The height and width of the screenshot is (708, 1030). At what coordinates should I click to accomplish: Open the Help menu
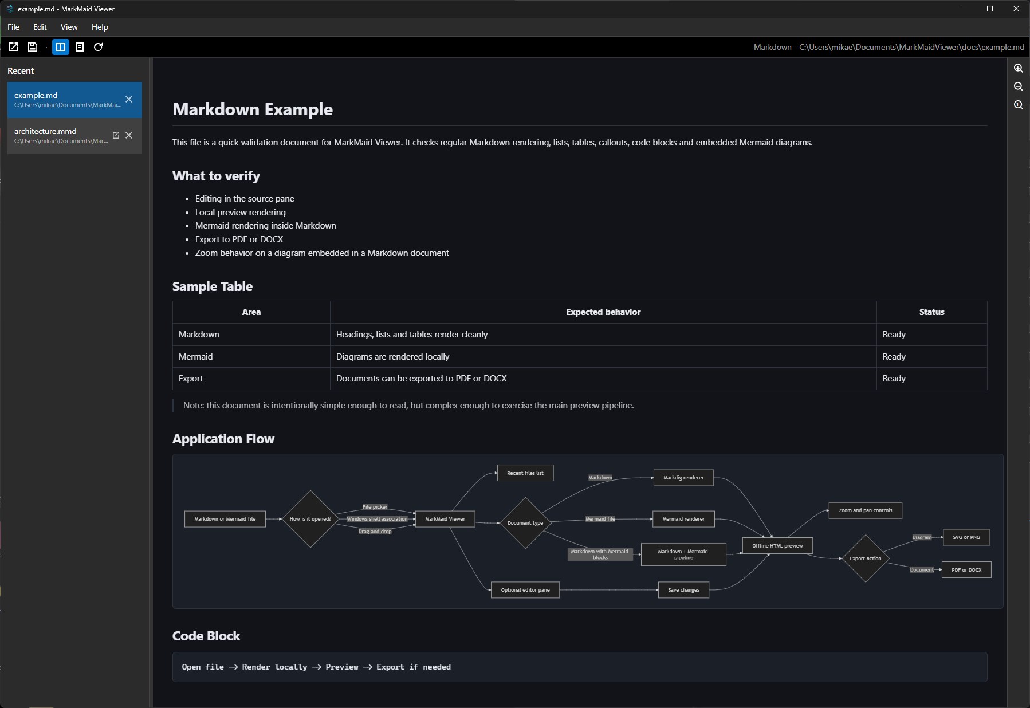point(100,27)
